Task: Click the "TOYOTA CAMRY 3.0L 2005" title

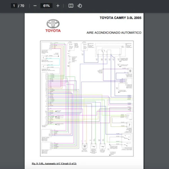Action: [x=120, y=18]
